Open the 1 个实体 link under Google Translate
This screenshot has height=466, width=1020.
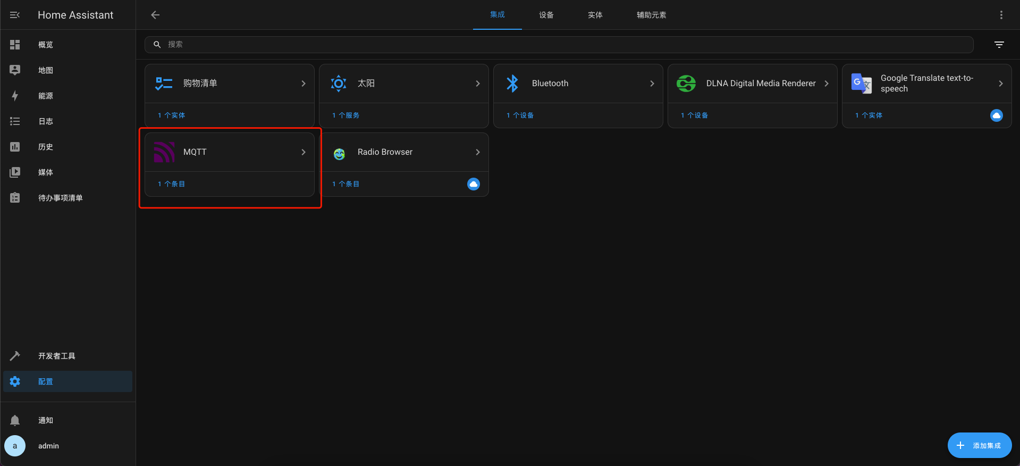point(869,115)
